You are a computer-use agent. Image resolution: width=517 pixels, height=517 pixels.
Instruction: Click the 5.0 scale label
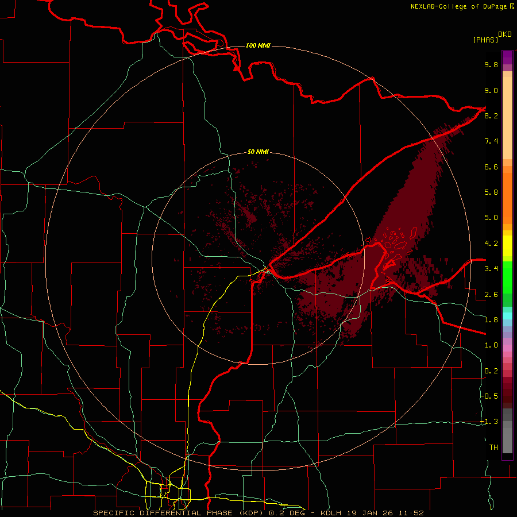click(491, 218)
